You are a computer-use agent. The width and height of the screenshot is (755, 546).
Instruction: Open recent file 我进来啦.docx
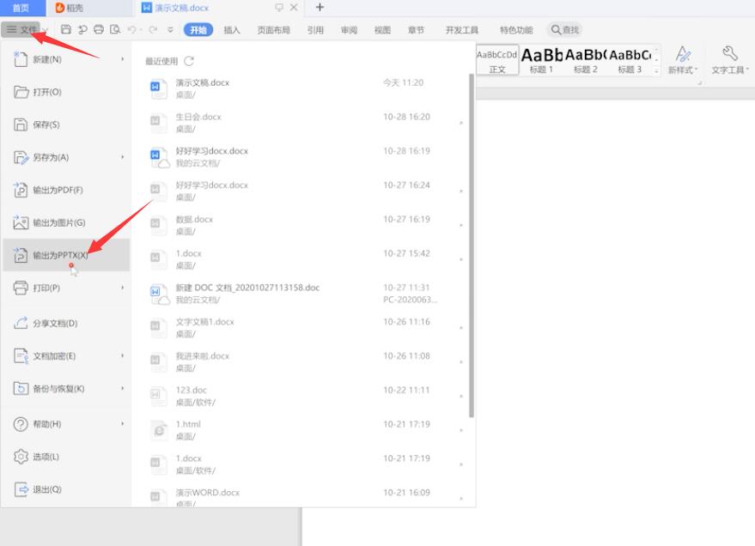pos(305,361)
